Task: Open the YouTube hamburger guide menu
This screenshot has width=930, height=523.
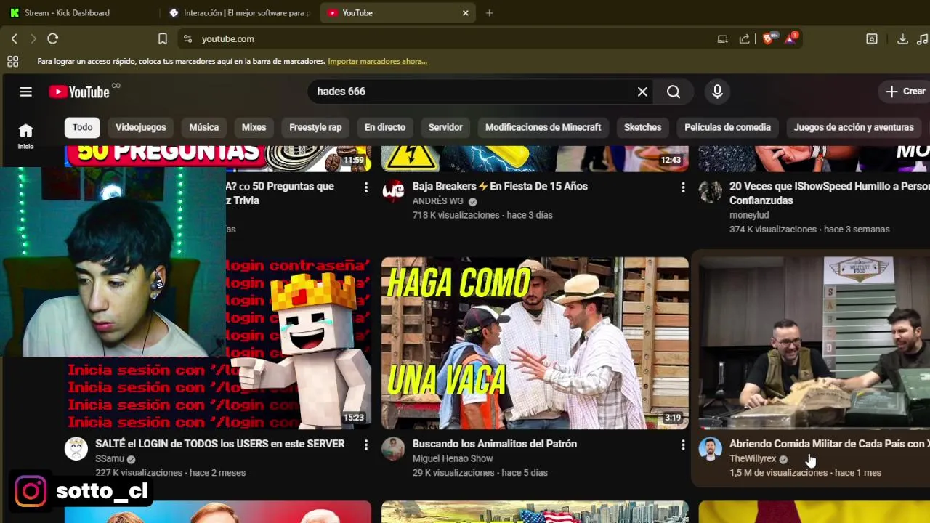Action: 25,92
